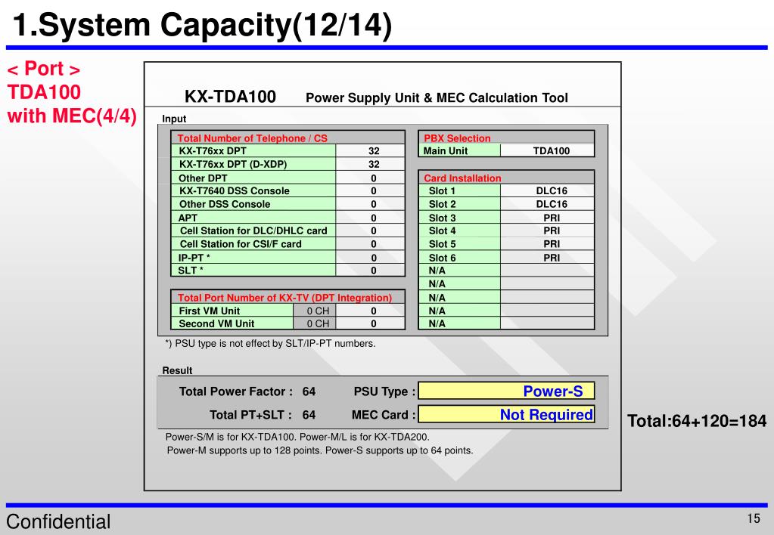Viewport: 774px width, 535px height.
Task: Click Total Number of Telephone / CS header
Action: coord(252,138)
